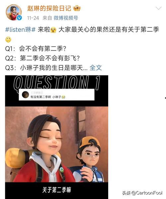Click the QUESTION 1 title text
The width and height of the screenshot is (166, 199).
[57, 82]
